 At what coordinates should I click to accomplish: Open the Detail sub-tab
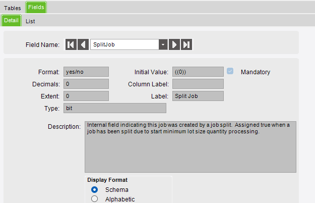point(11,21)
